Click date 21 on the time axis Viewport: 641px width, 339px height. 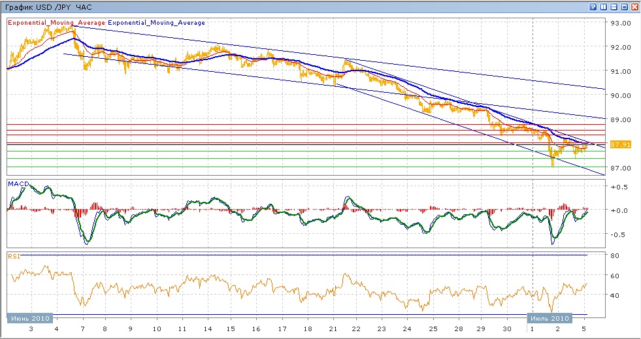333,330
